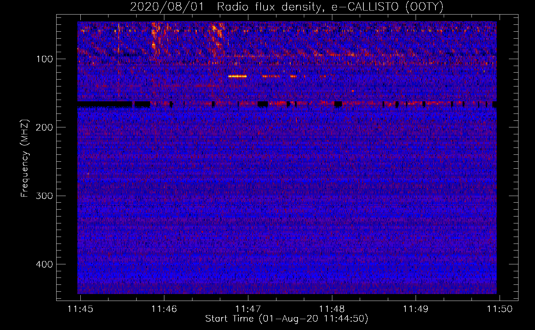Click the 11:49 time tick label
The height and width of the screenshot is (330, 535).
[x=416, y=309]
